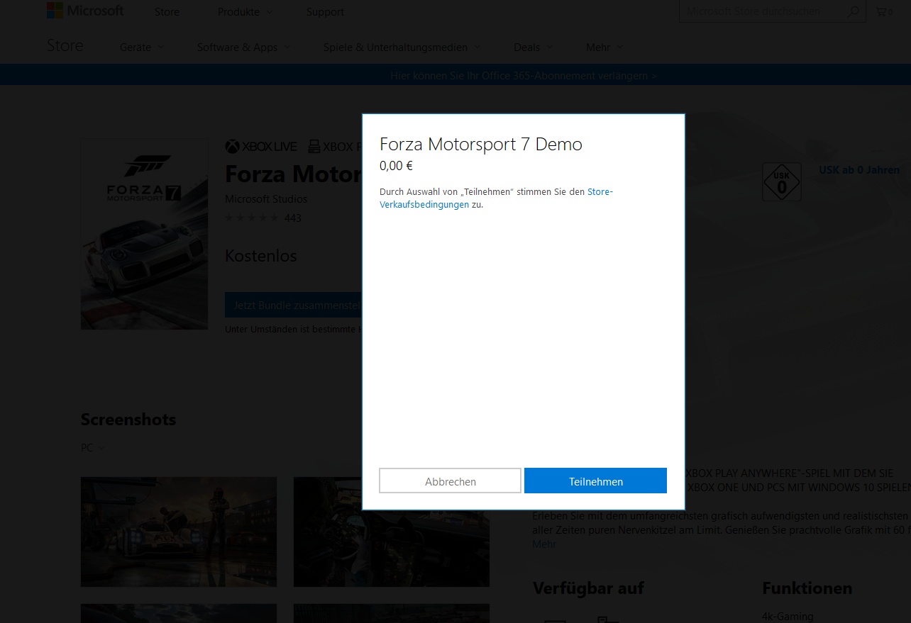
Task: Click the Screenshots section heading
Action: [x=128, y=420]
